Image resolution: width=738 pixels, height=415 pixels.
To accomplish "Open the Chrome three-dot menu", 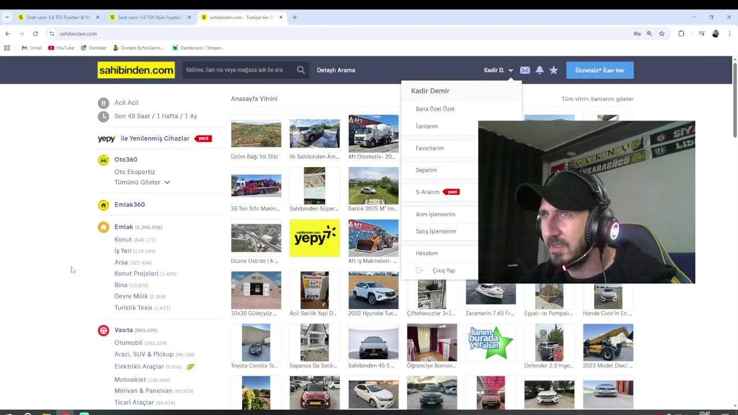I will (x=729, y=33).
